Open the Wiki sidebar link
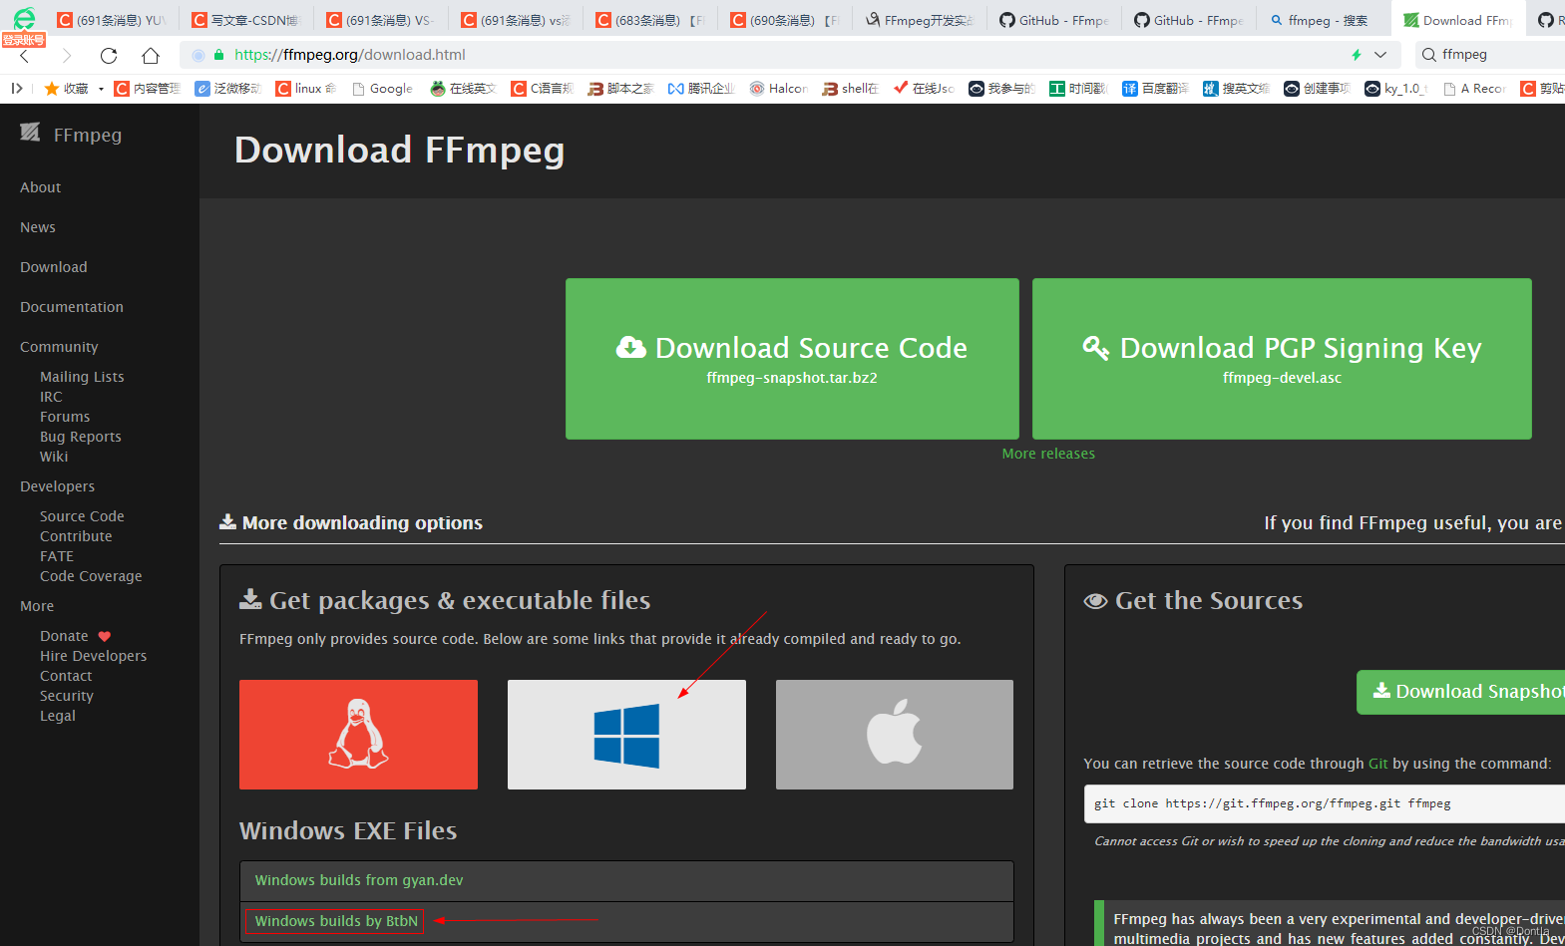Screen dimensions: 1565x946 click(54, 457)
